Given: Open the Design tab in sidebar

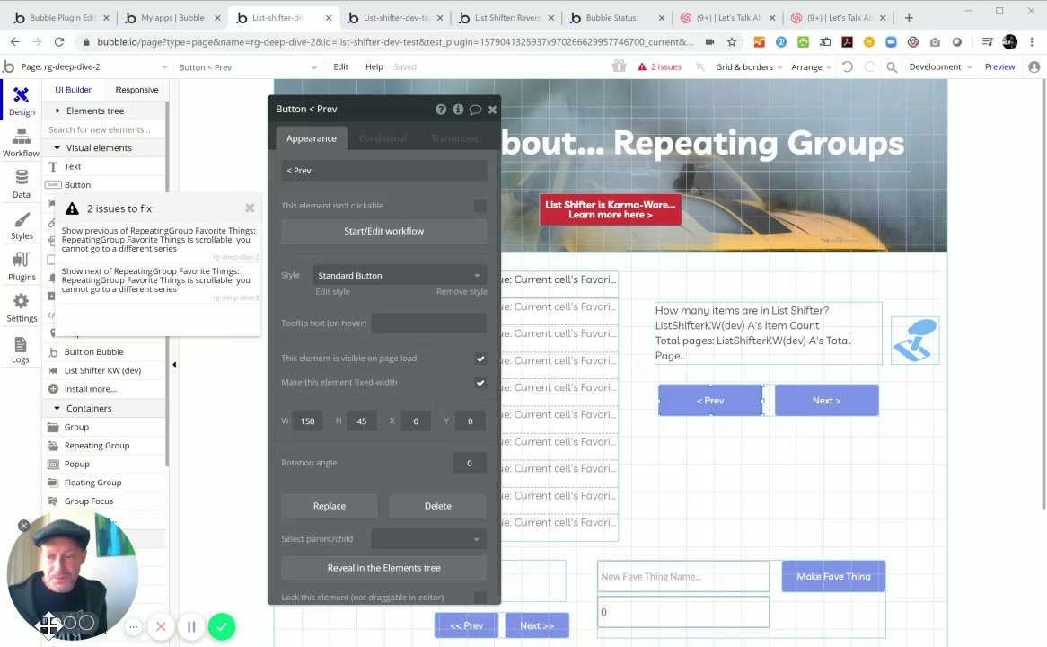Looking at the screenshot, I should click(22, 101).
